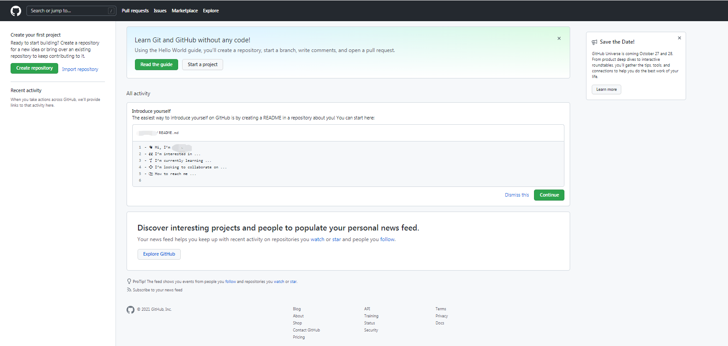This screenshot has height=346, width=728.
Task: Click the Recent activity heading in sidebar
Action: click(26, 90)
